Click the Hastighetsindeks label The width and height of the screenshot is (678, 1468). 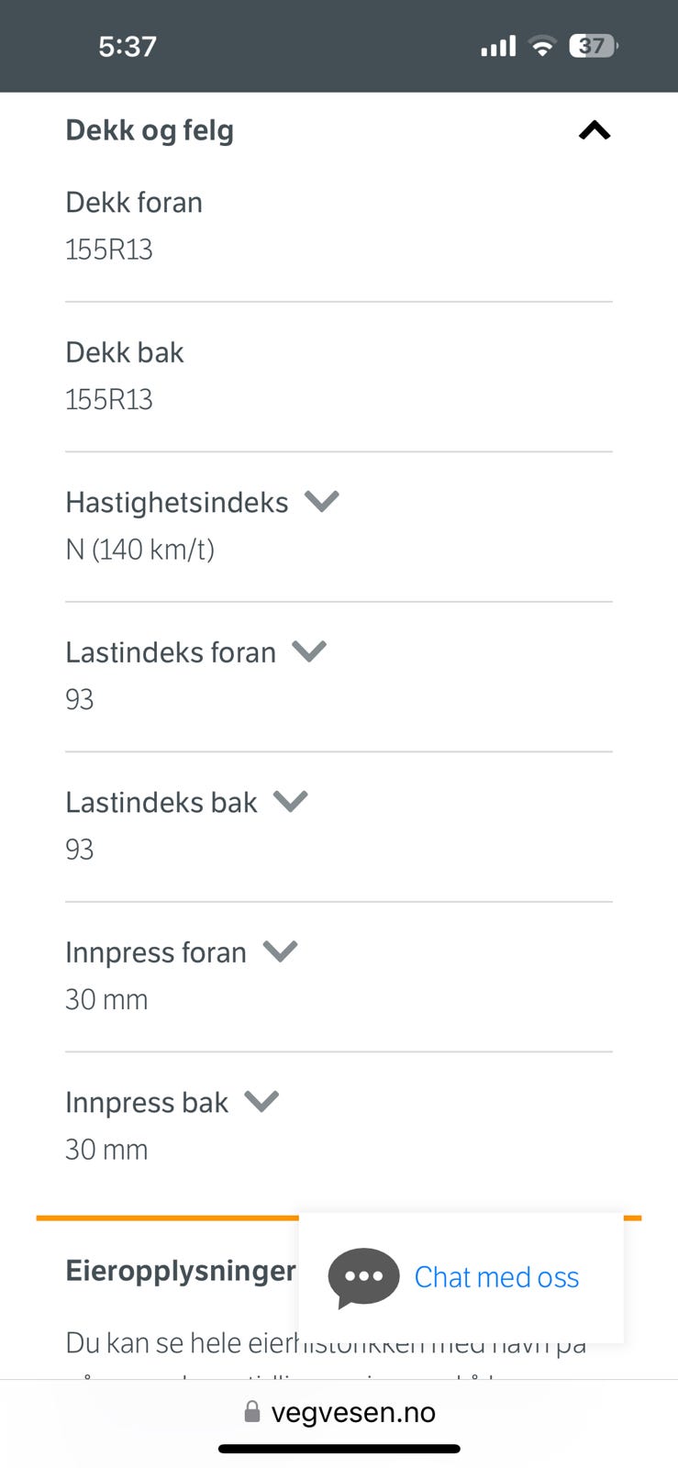(x=177, y=503)
